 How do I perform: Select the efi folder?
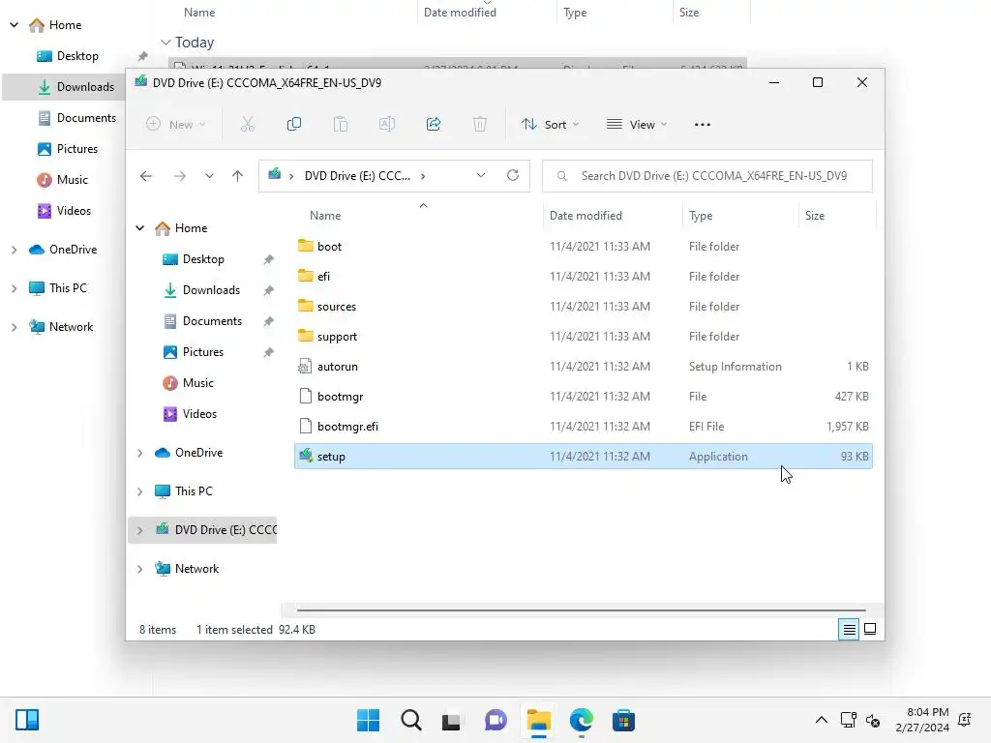(x=583, y=276)
